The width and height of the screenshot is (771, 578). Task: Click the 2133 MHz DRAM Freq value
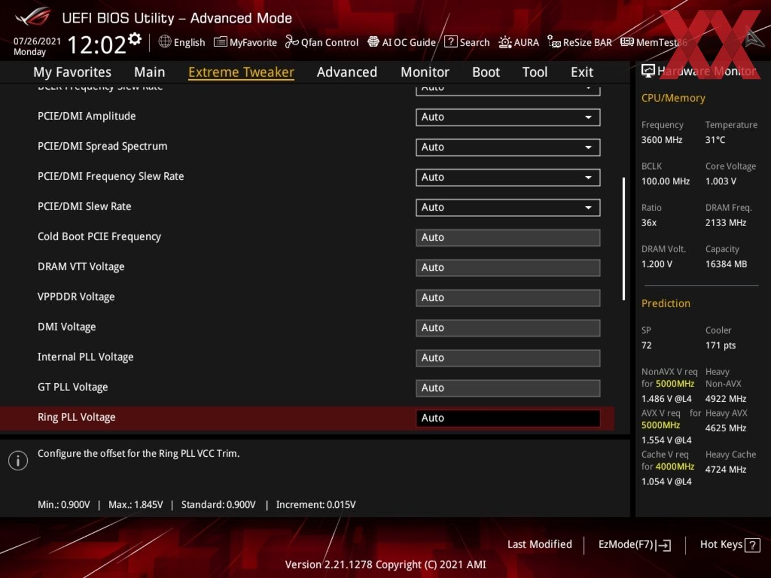pos(726,222)
